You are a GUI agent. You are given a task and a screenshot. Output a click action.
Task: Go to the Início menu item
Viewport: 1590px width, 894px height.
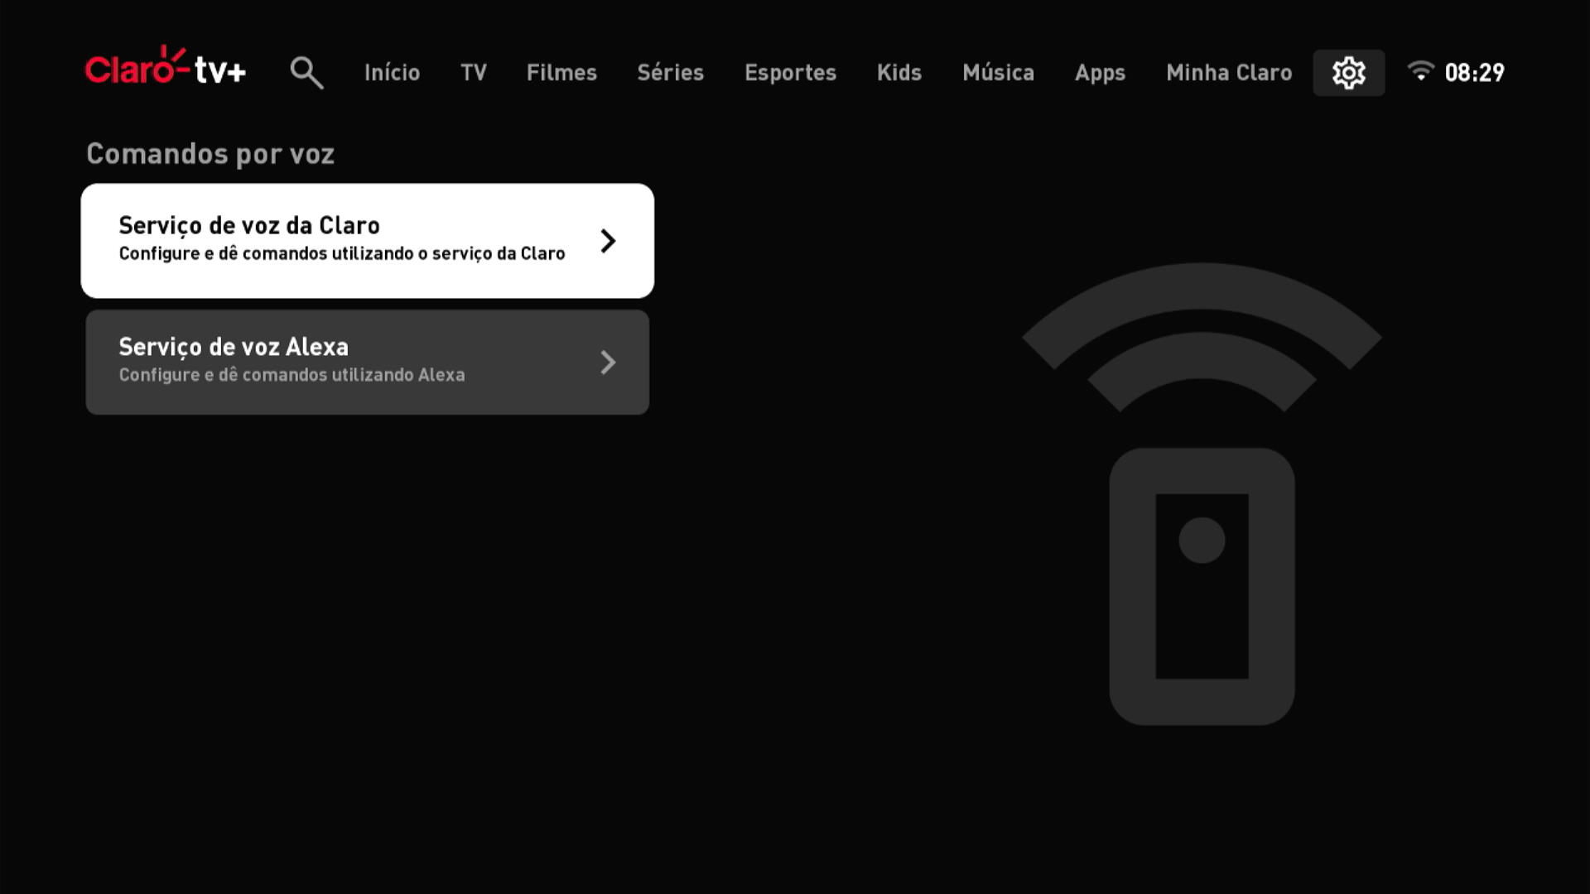coord(392,73)
